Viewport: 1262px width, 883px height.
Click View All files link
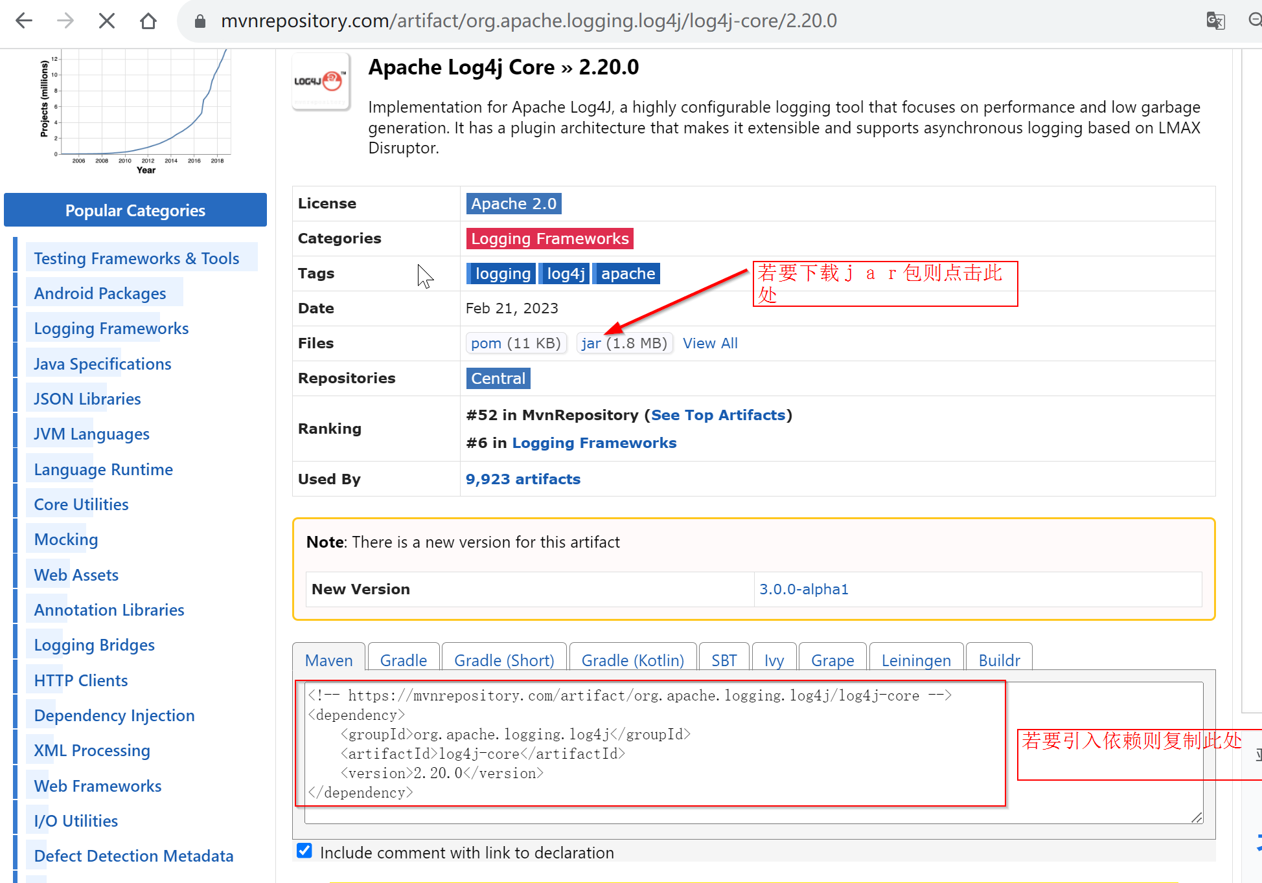pos(710,343)
